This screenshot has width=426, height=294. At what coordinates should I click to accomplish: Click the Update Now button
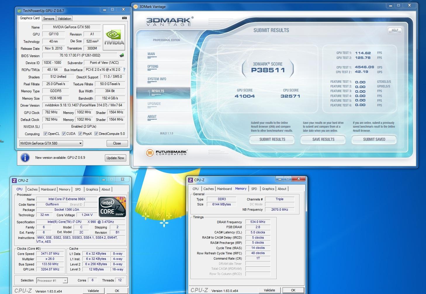pyautogui.click(x=115, y=158)
